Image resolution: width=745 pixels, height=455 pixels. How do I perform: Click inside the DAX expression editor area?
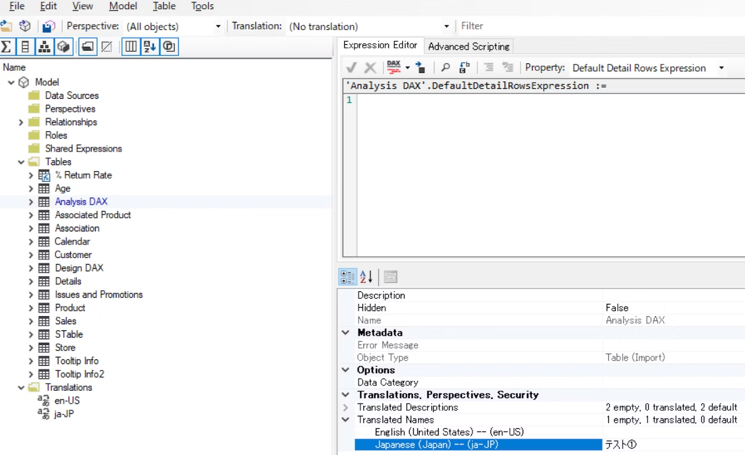pos(551,175)
